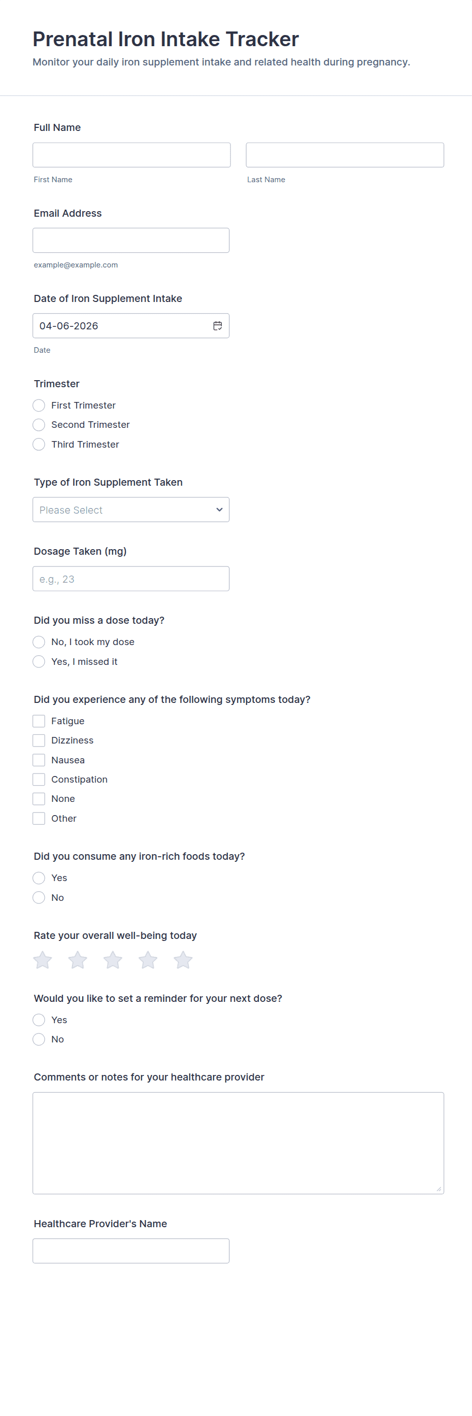Rate well-being with the third star
The width and height of the screenshot is (472, 1416).
coord(113,960)
